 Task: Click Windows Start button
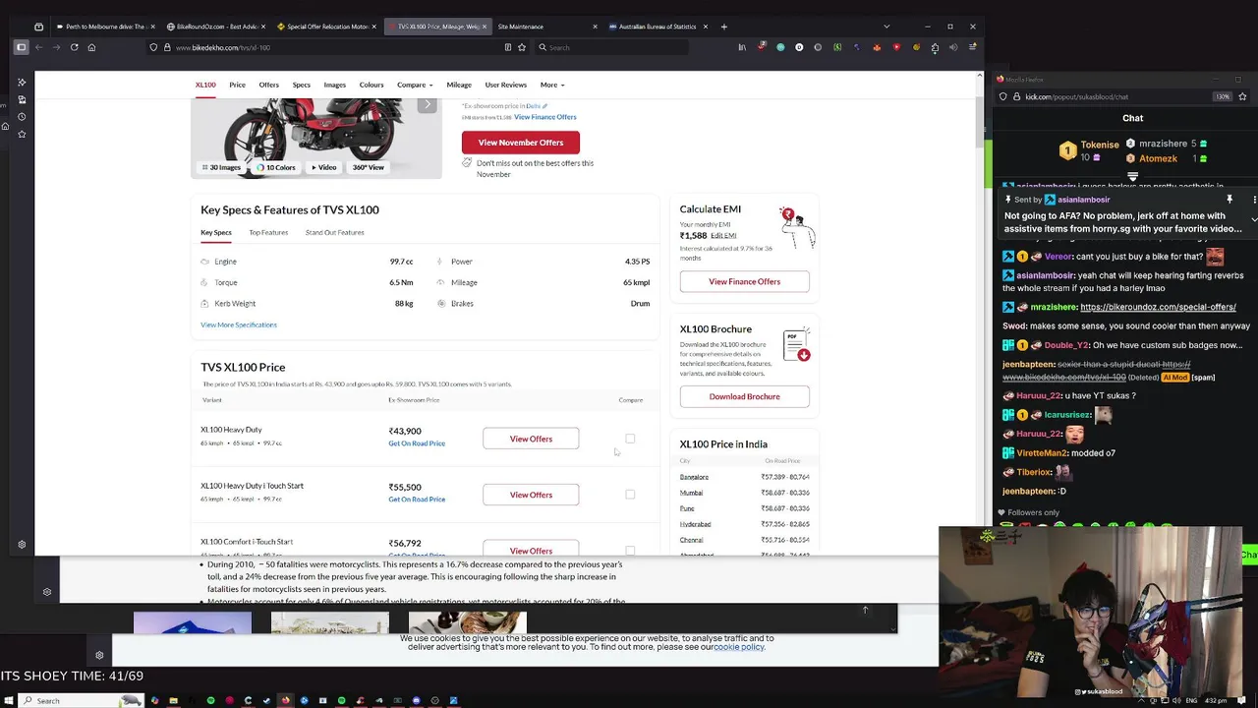(11, 700)
